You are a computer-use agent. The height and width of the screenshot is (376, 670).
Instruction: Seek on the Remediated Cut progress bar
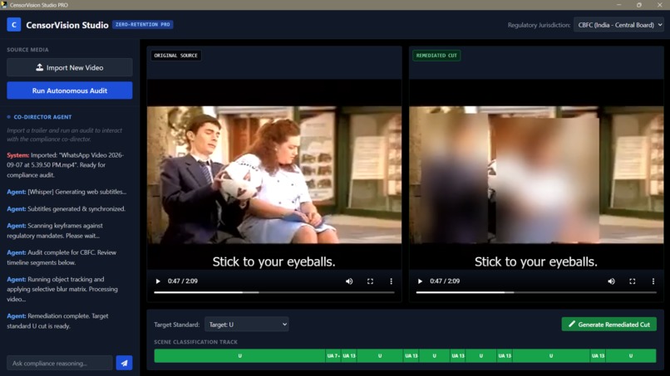pos(536,292)
